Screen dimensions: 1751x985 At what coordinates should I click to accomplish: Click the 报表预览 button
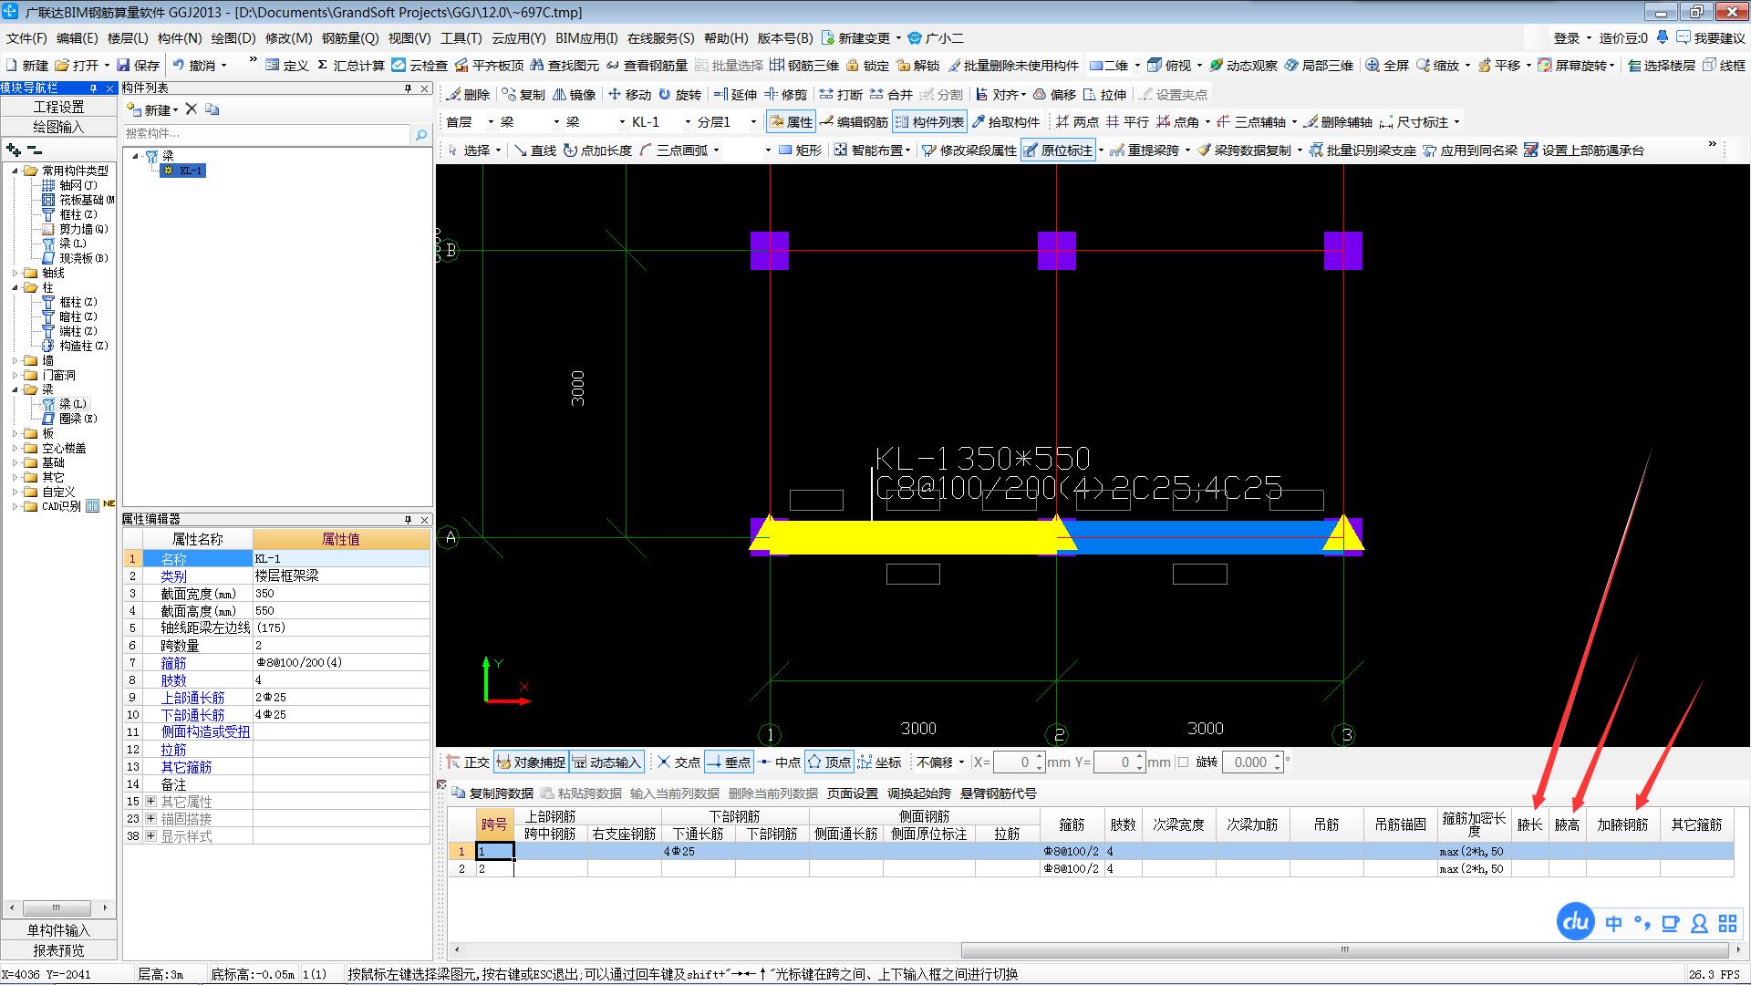[58, 950]
